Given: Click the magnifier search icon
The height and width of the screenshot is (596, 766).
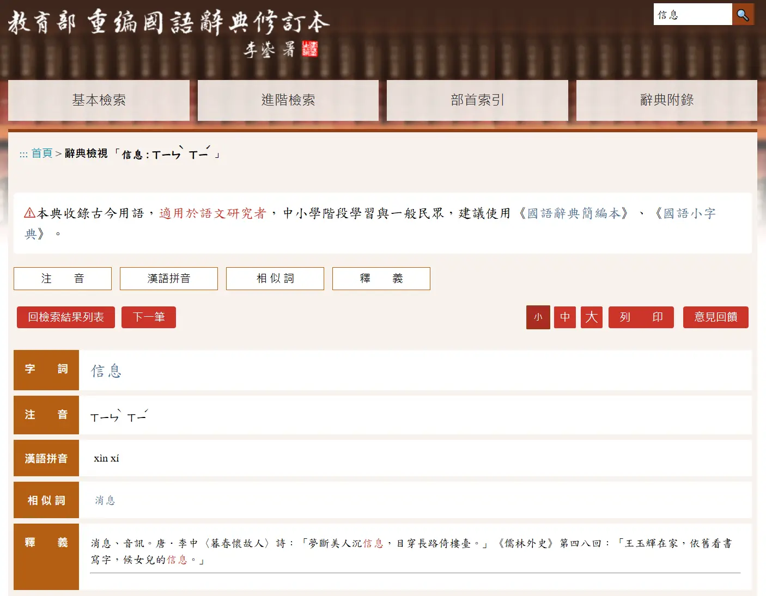Looking at the screenshot, I should (743, 15).
